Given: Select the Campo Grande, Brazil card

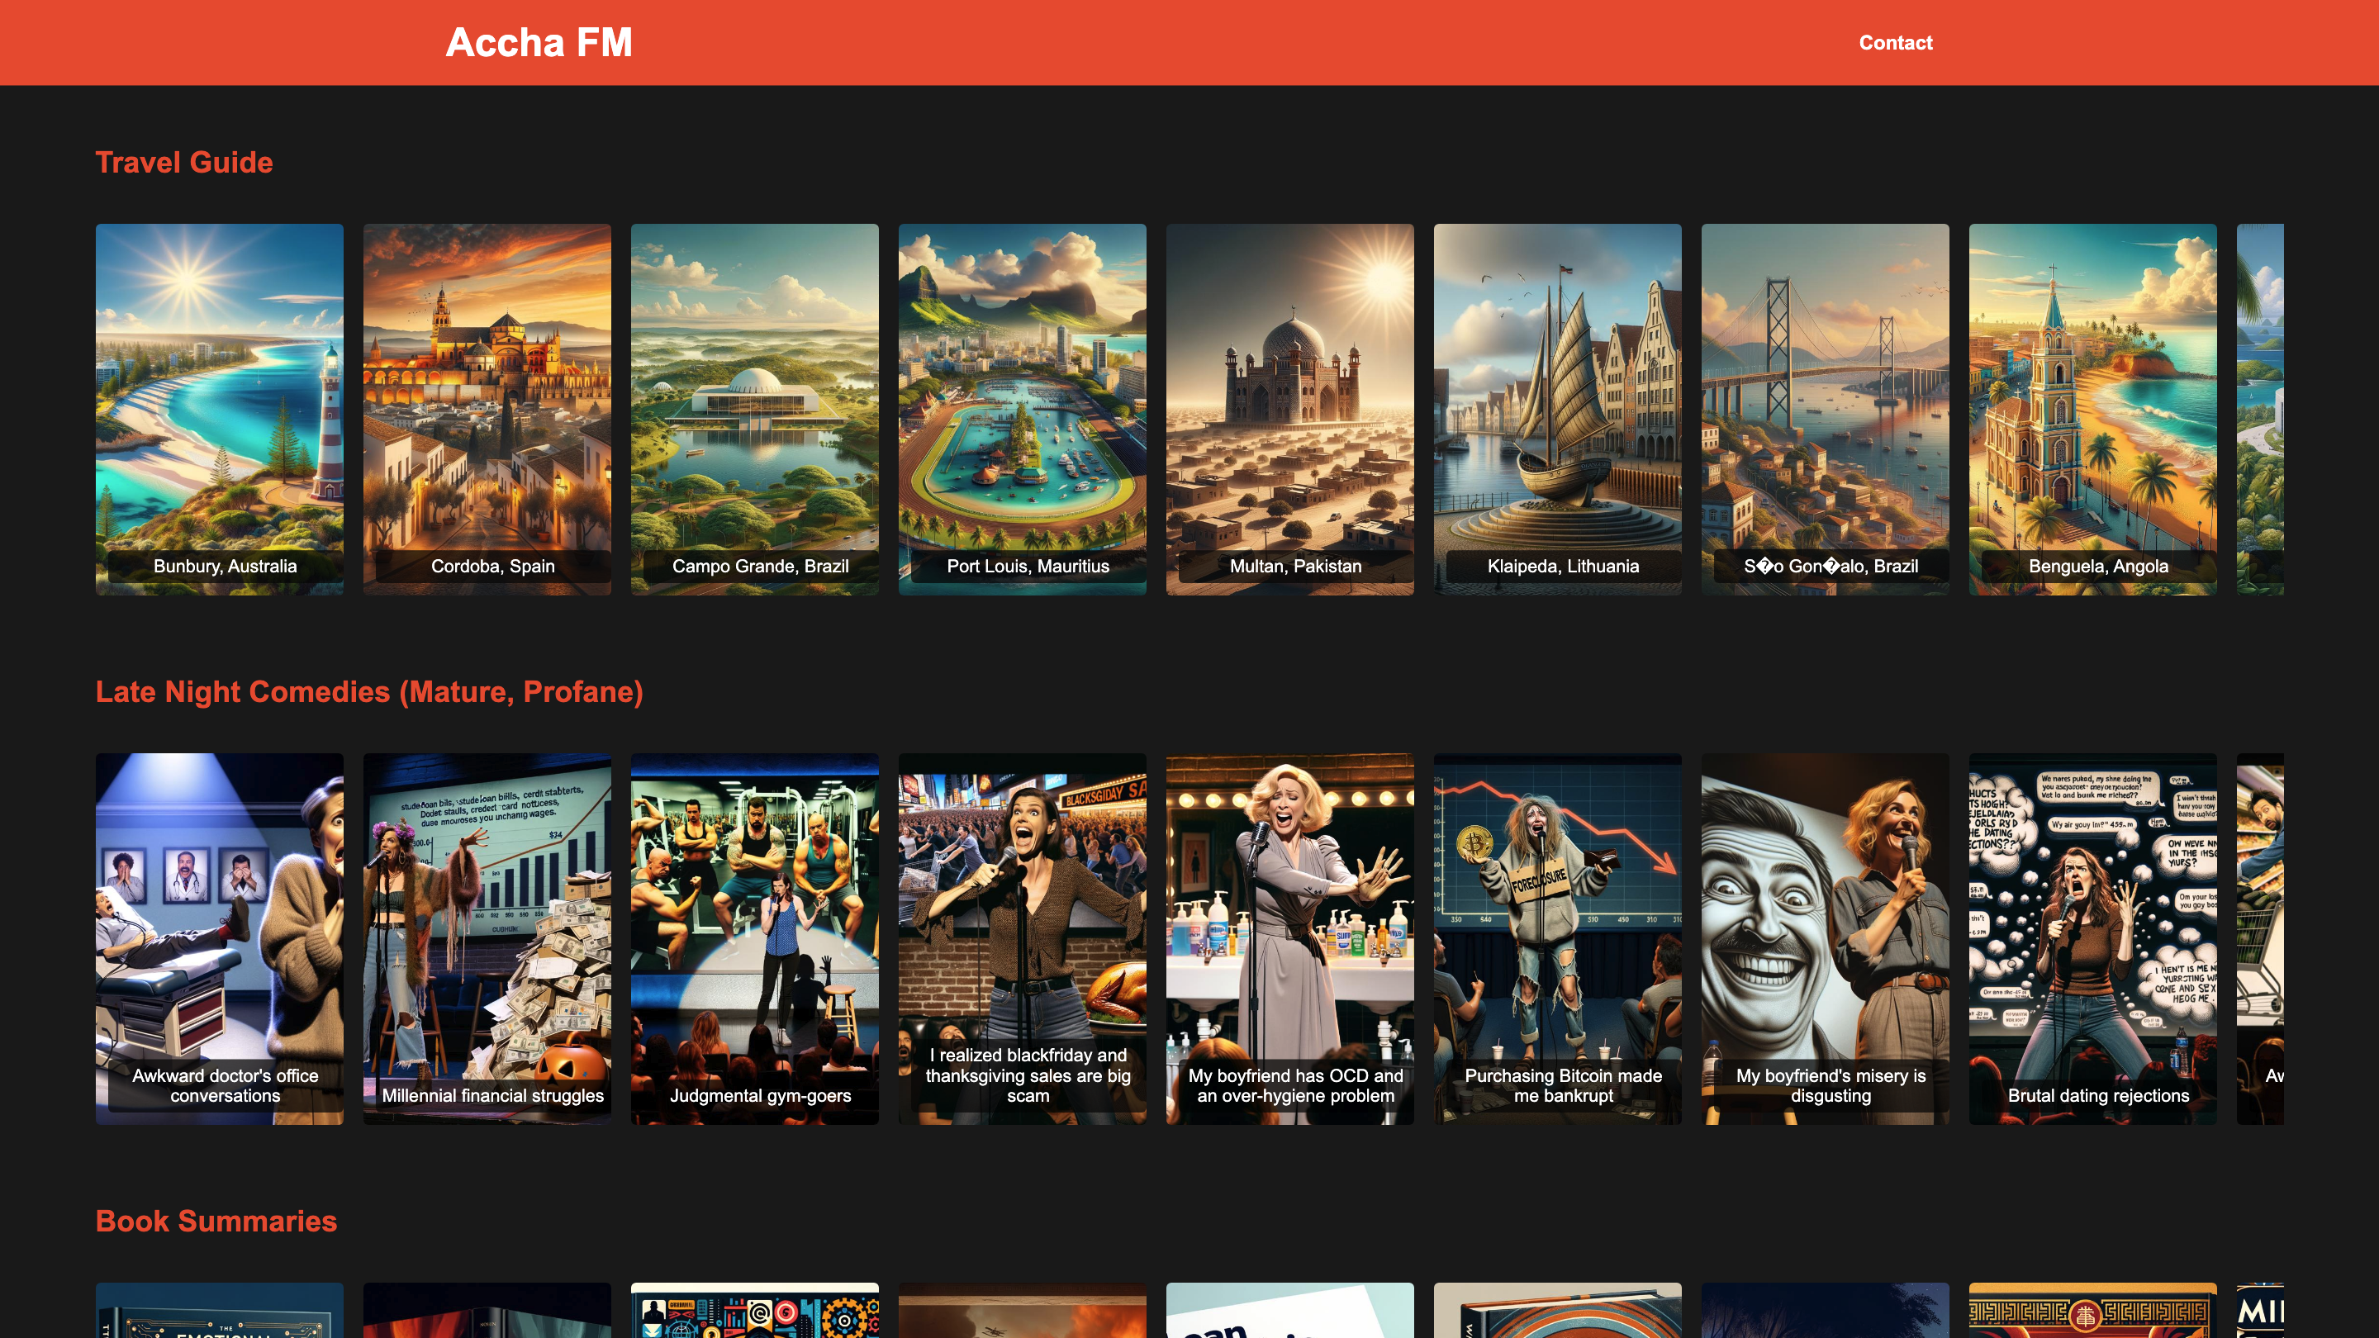Looking at the screenshot, I should 754,409.
